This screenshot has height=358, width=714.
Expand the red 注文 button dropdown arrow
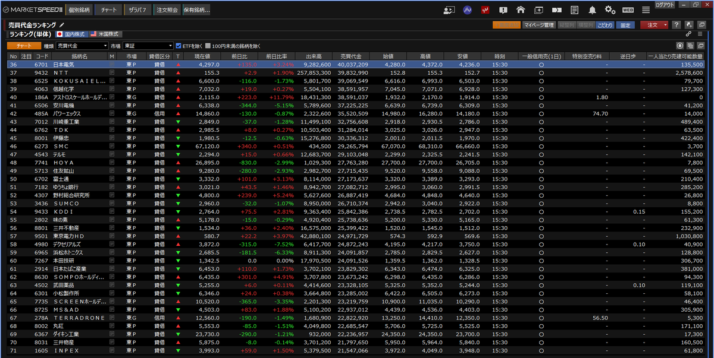[x=665, y=25]
